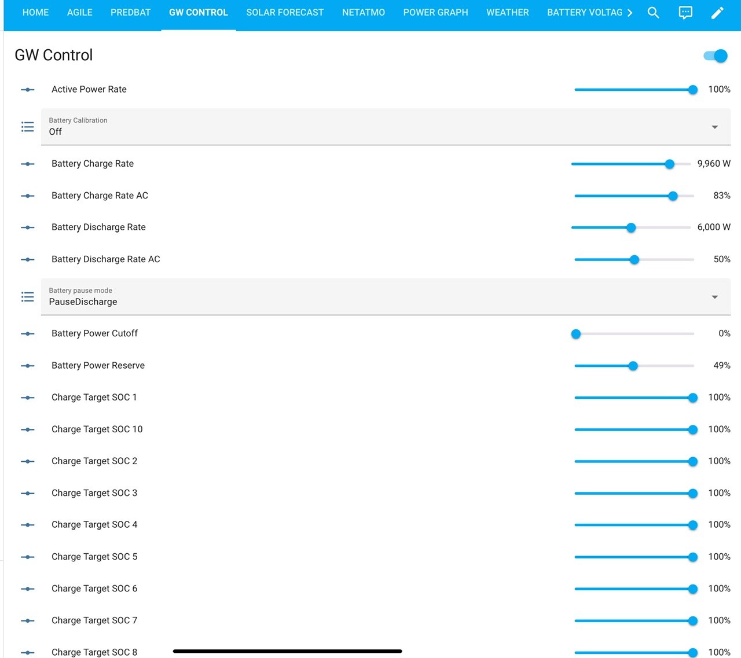Click Battery Discharge Rate AC entity icon

(28, 259)
